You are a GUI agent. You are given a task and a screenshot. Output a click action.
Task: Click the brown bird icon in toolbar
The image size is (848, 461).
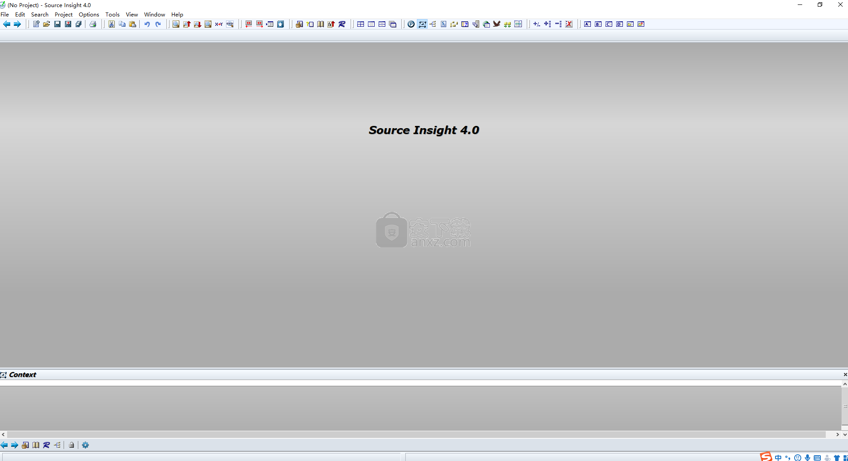click(497, 24)
